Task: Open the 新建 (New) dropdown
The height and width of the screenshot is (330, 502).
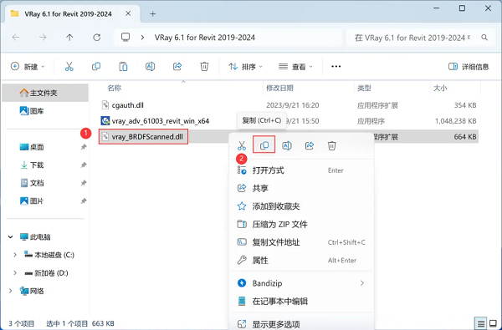Action: [28, 67]
